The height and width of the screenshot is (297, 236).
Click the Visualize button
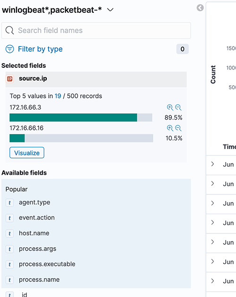(27, 153)
